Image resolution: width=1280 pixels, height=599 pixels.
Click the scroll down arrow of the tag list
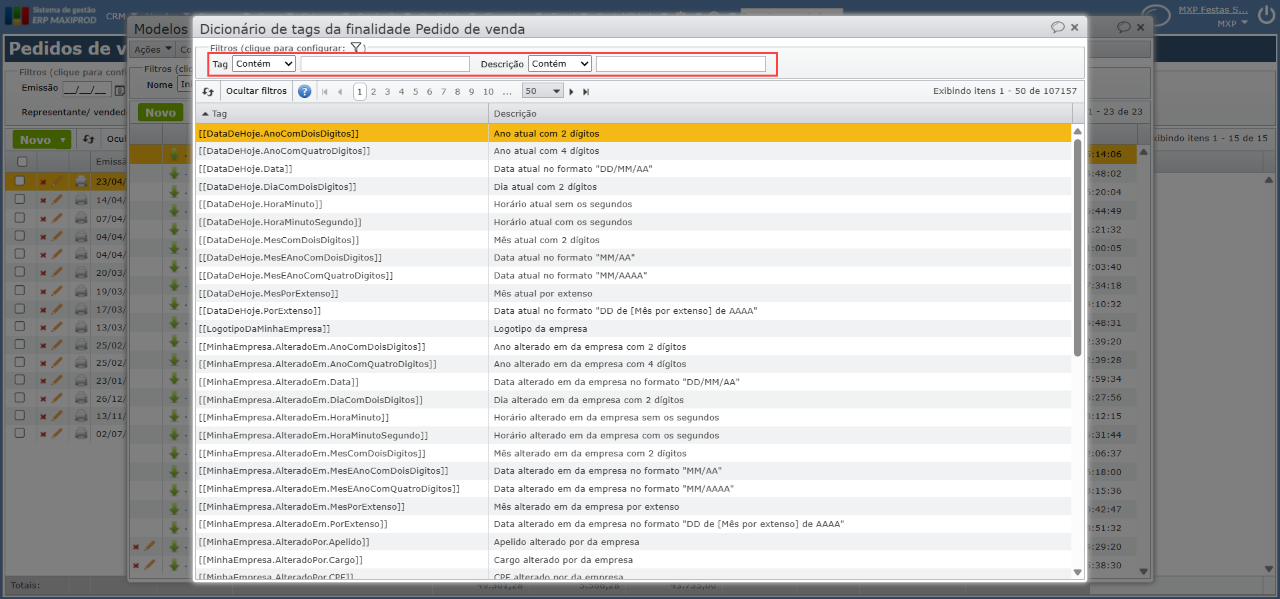coord(1077,572)
